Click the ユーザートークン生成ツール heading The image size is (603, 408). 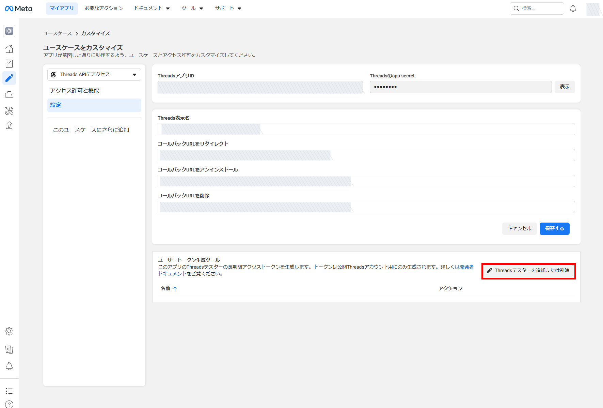189,260
